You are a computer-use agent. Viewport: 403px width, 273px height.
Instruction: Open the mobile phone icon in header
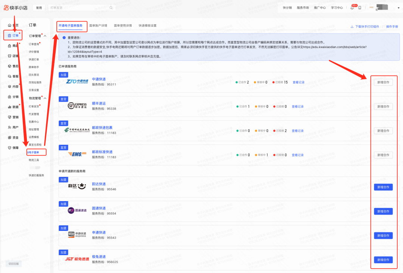tap(360, 7)
